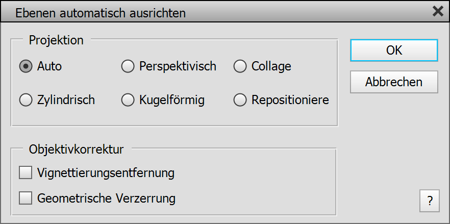Click the title bar text Ebenen automatisch ausrichten

[x=101, y=13]
